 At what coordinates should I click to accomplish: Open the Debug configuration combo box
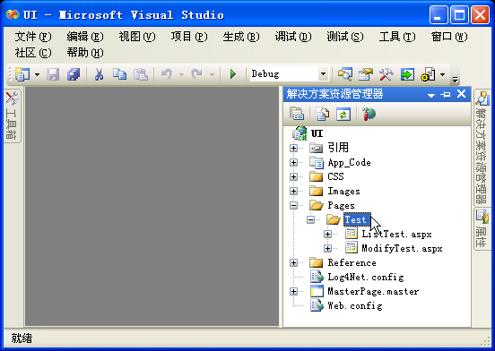point(289,74)
